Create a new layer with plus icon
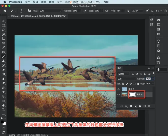Viewport: 168px width, 136px height. (145, 106)
